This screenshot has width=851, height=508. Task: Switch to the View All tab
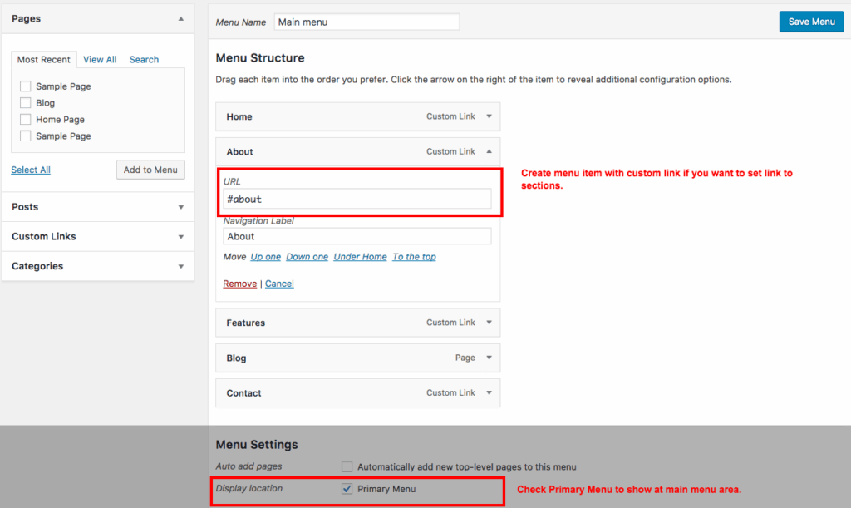100,60
